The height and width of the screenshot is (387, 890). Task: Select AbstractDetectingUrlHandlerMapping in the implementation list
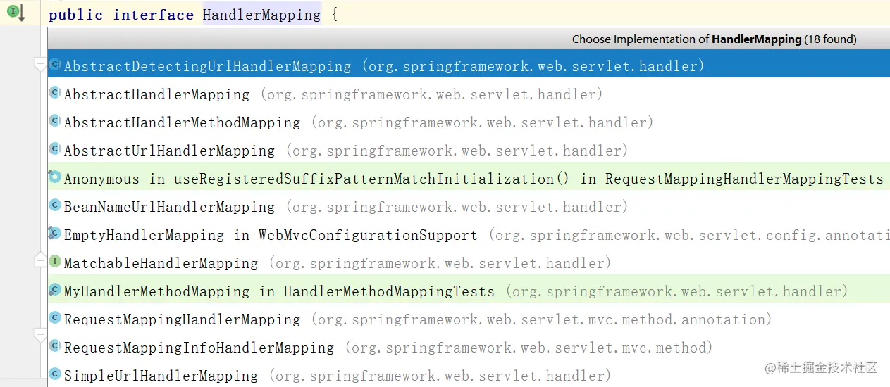pyautogui.click(x=469, y=66)
